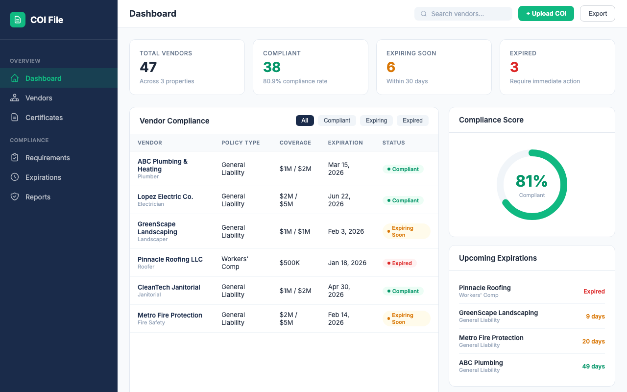The image size is (627, 392).
Task: Open the Certificates menu item
Action: [x=59, y=118]
